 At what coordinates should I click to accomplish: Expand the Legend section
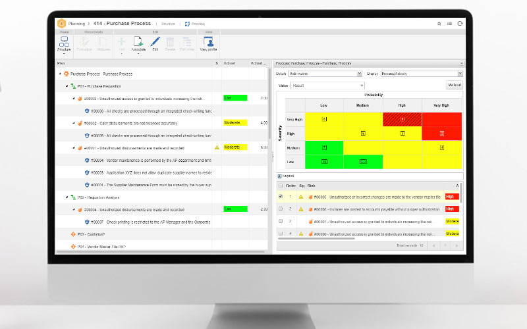pos(280,176)
